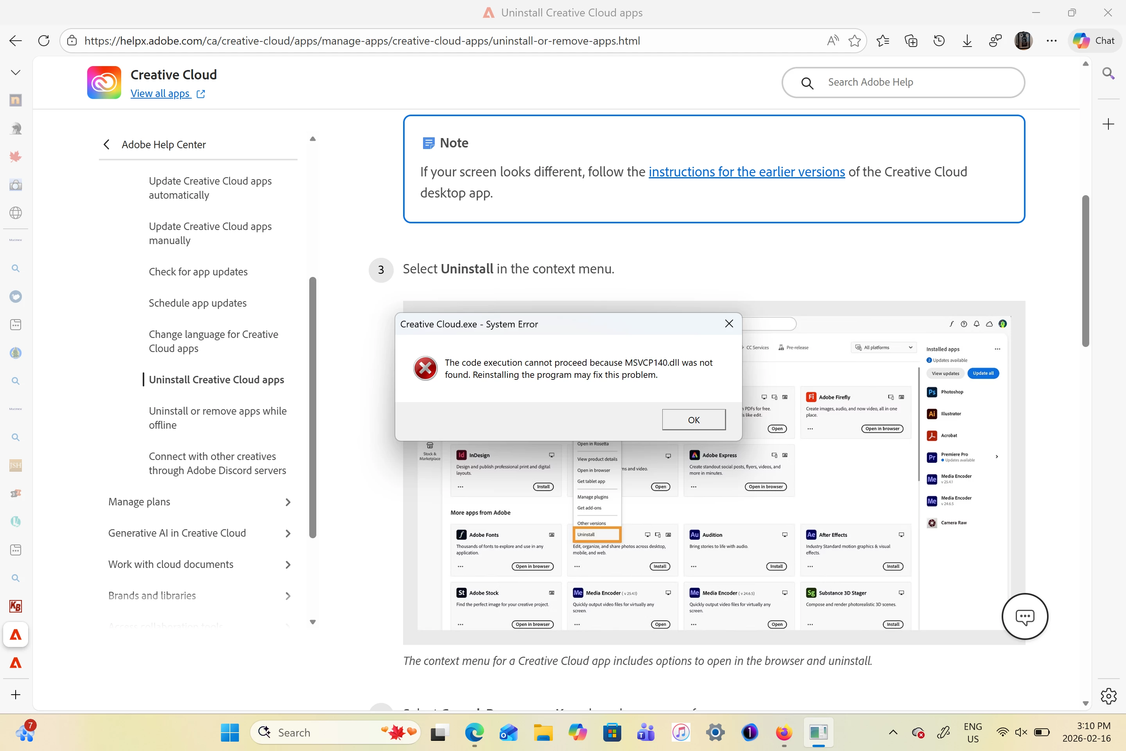Image resolution: width=1126 pixels, height=751 pixels.
Task: Open Copilot Chat in browser toolbar
Action: point(1094,41)
